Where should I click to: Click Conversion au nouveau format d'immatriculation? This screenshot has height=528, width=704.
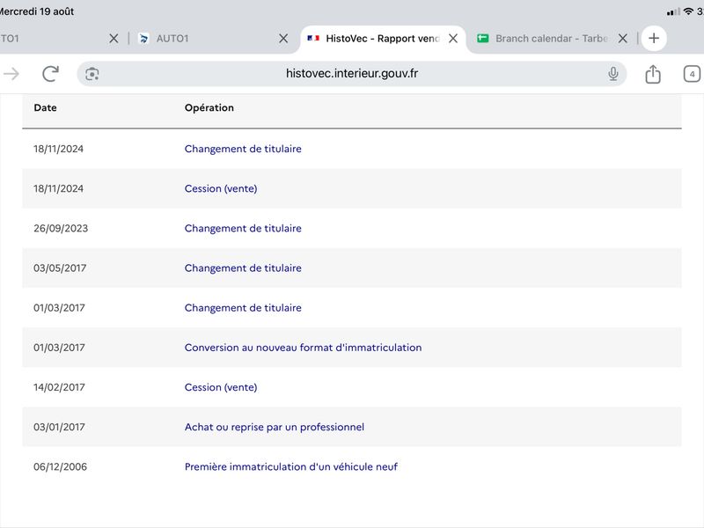pyautogui.click(x=303, y=348)
